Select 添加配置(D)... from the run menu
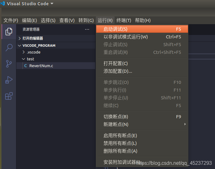 [142, 71]
